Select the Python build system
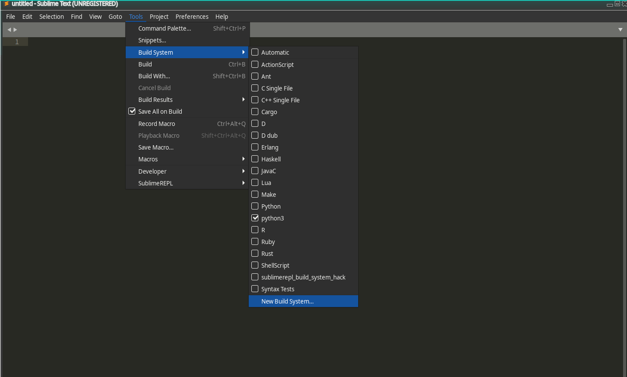Screen dimensions: 627x377 303,206
